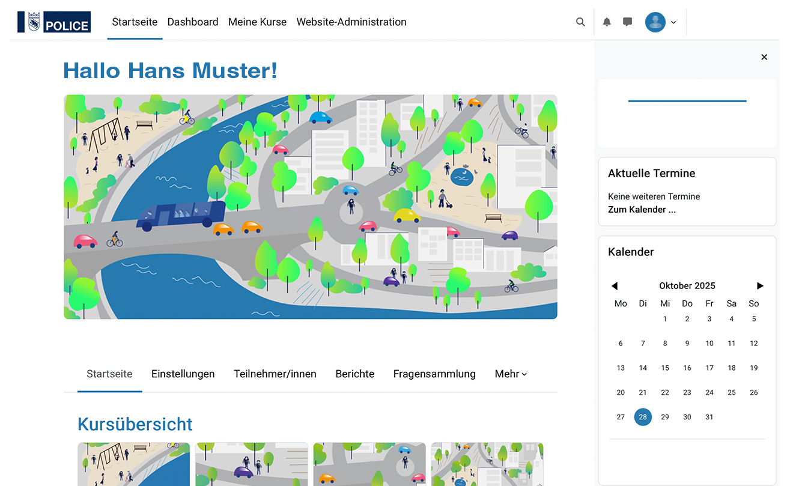The width and height of the screenshot is (793, 486).
Task: Open the notifications bell
Action: pos(607,22)
